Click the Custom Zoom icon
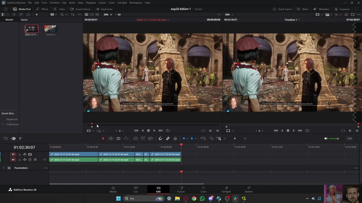Image resolution: width=362 pixels, height=203 pixels. pos(218,138)
